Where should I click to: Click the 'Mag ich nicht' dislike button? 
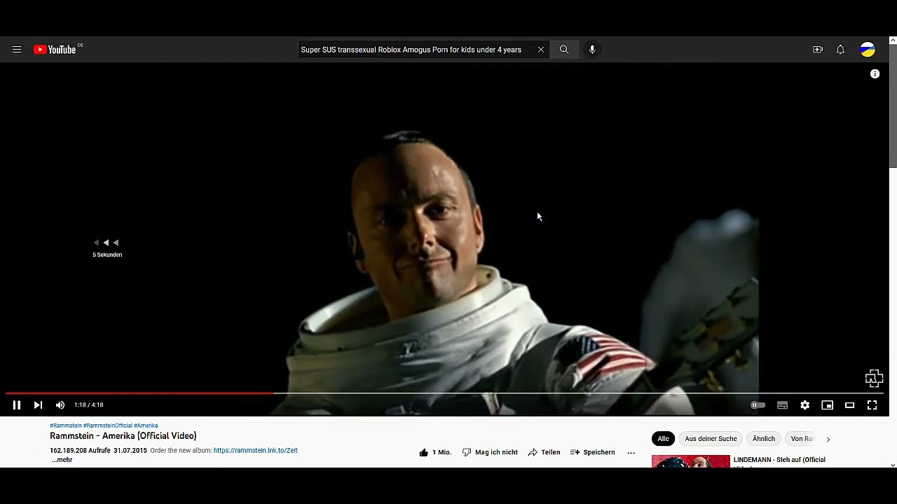[x=490, y=452]
